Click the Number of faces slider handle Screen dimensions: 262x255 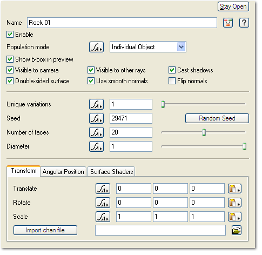pyautogui.click(x=204, y=132)
